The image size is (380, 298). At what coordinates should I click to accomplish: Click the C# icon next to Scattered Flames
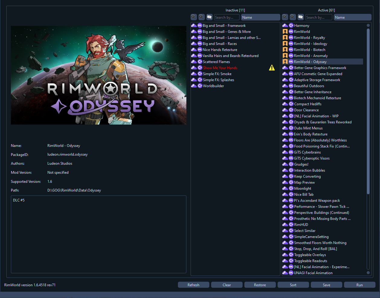click(200, 62)
